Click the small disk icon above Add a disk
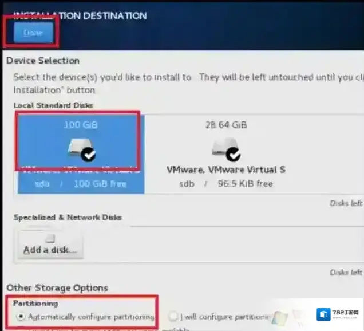This screenshot has height=331, width=364. pos(51,238)
